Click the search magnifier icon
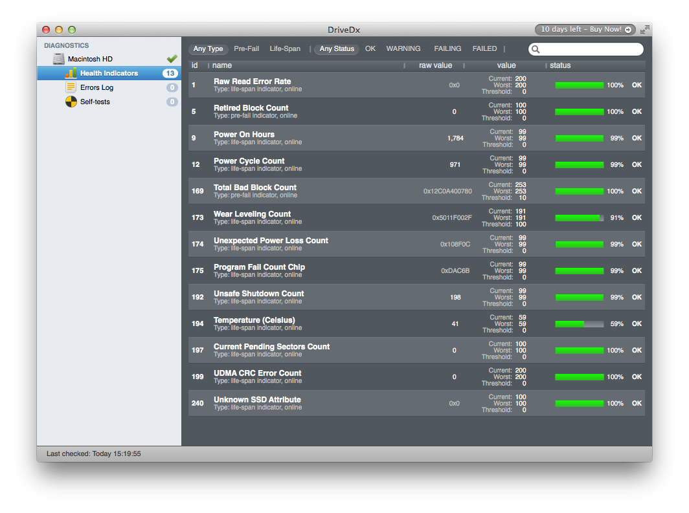689x513 pixels. [x=536, y=49]
